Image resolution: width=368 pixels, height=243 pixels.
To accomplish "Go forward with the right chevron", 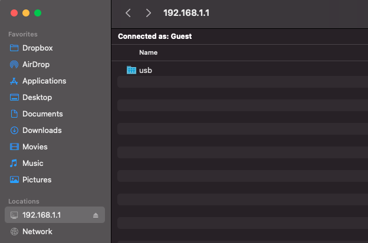I will click(x=149, y=13).
